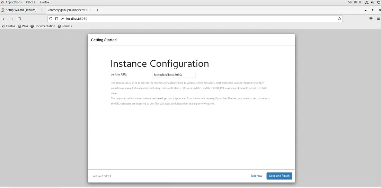381x188 pixels.
Task: Click the volume speaker icon in top bar
Action: pos(372,2)
